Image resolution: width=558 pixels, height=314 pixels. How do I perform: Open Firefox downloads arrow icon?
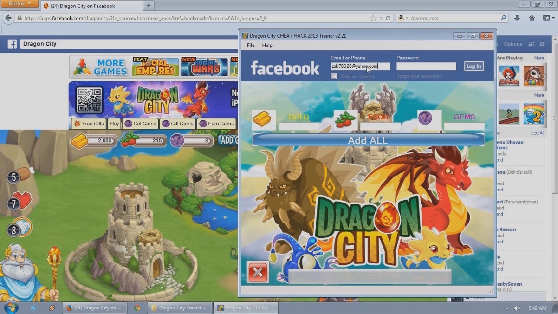pyautogui.click(x=517, y=18)
